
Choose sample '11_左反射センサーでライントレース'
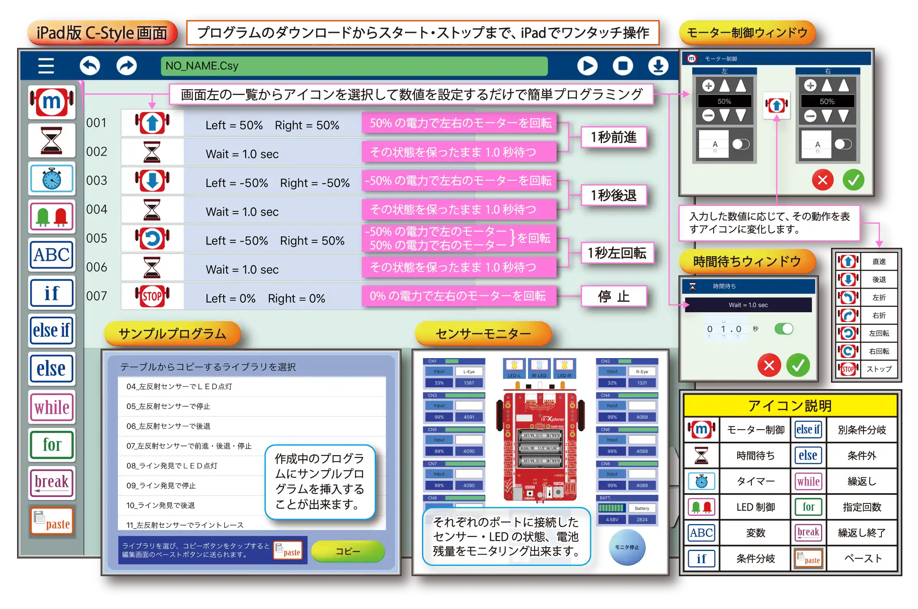point(252,524)
